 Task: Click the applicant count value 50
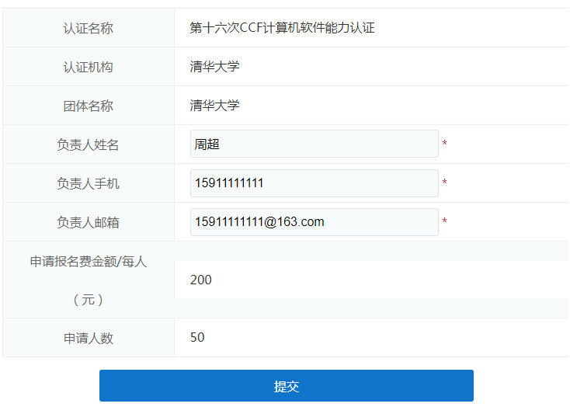(x=197, y=337)
